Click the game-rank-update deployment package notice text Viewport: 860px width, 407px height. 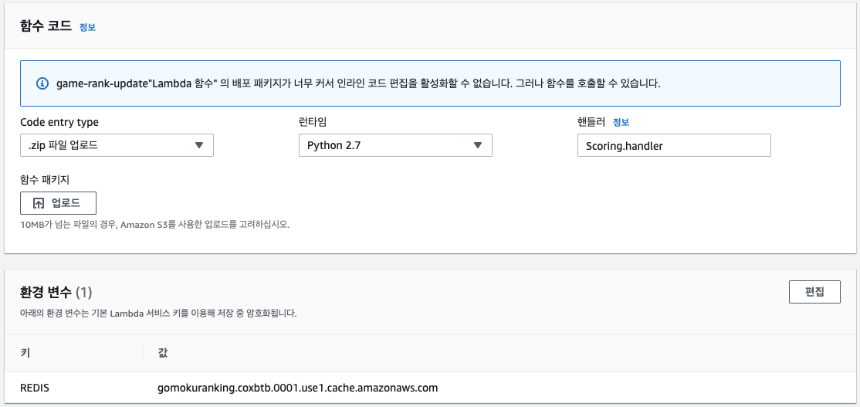[358, 84]
